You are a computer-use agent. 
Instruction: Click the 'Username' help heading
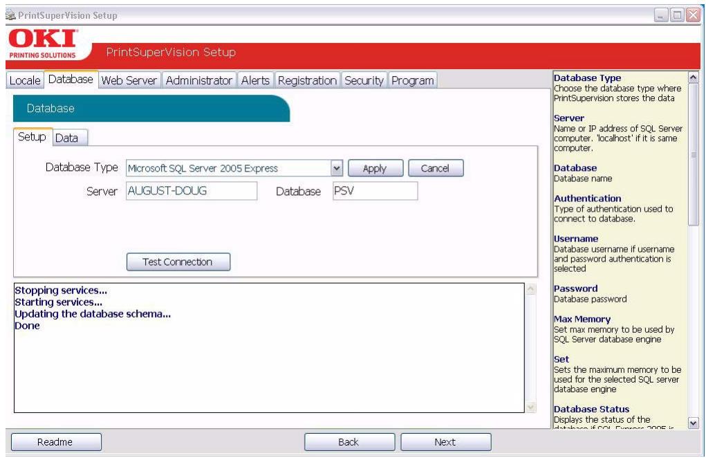(x=576, y=239)
